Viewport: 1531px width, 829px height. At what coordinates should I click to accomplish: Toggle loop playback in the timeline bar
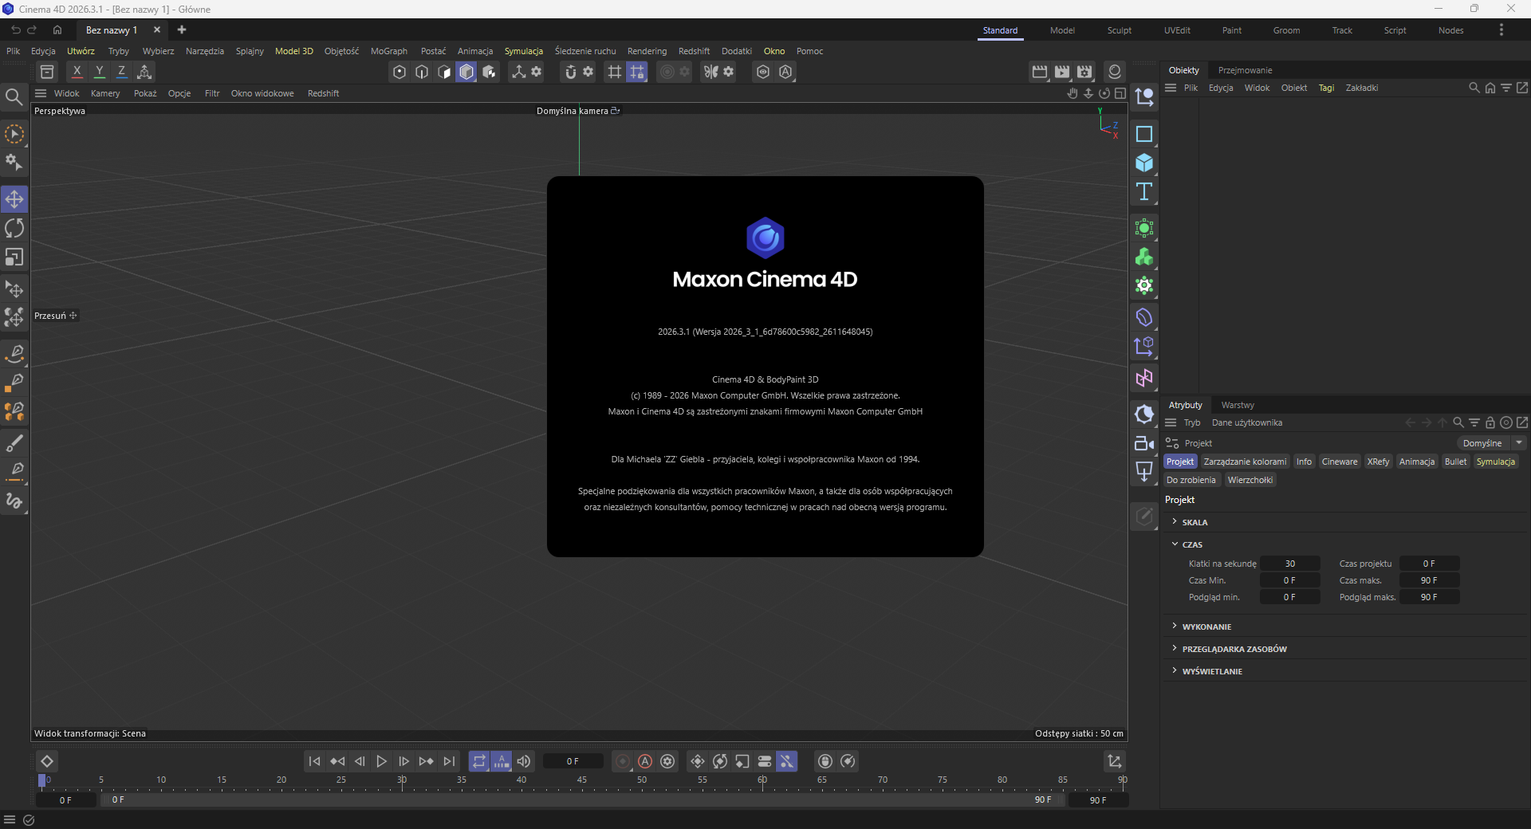click(478, 761)
